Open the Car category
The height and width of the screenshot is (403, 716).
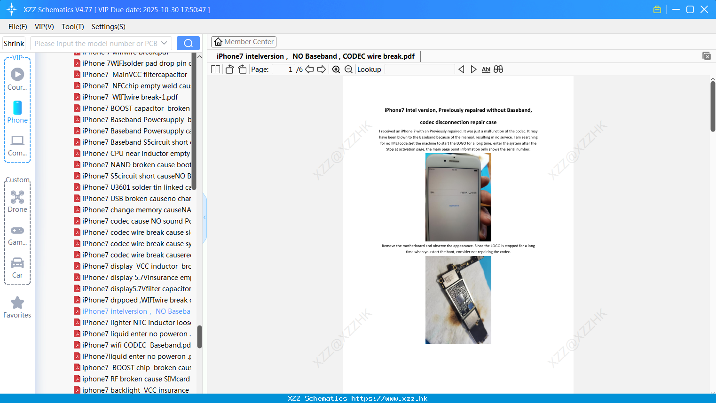tap(17, 268)
